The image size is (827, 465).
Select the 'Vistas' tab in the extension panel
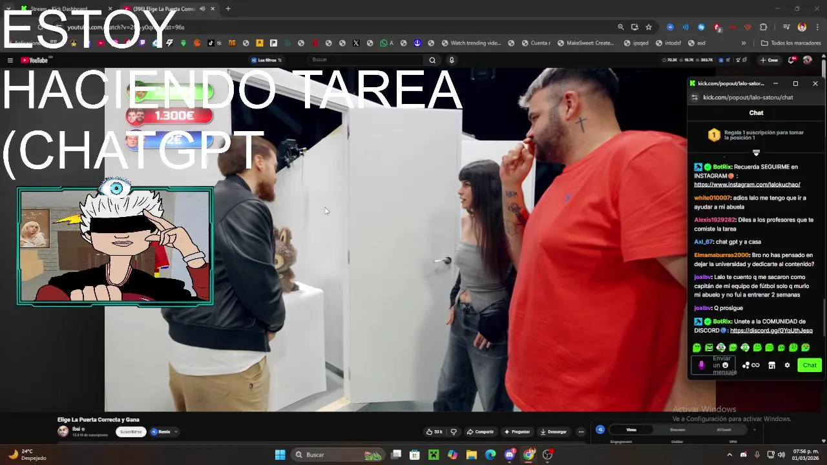coord(631,429)
